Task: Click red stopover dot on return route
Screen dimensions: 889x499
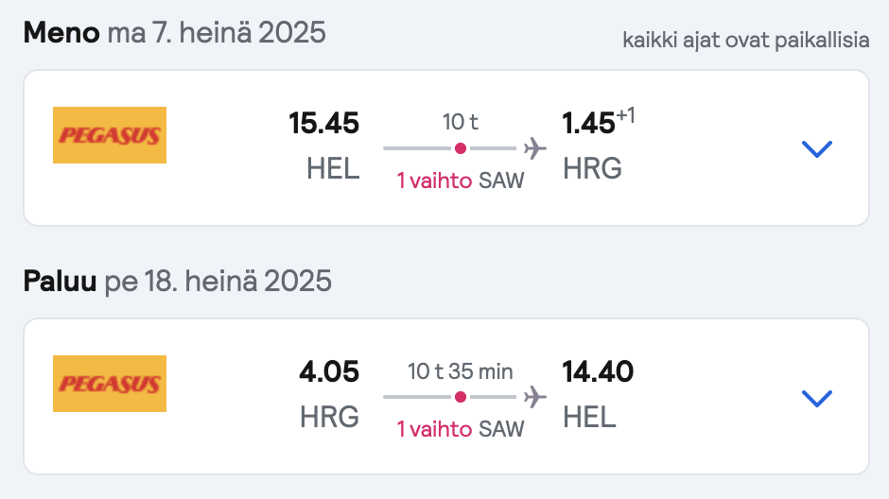Action: click(x=461, y=397)
